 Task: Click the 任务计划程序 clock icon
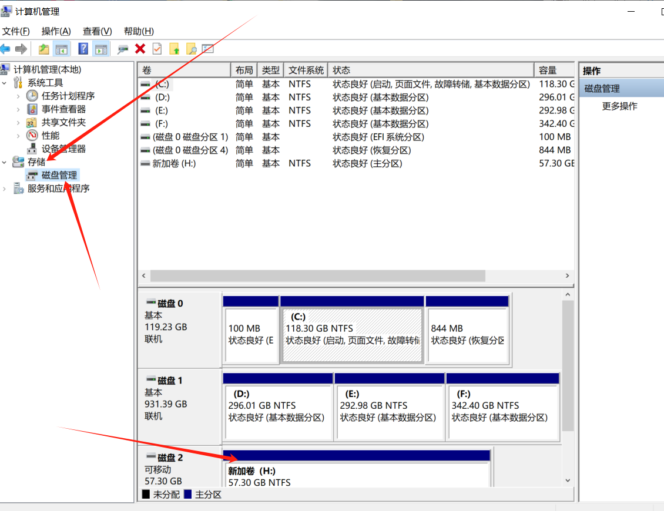[32, 96]
